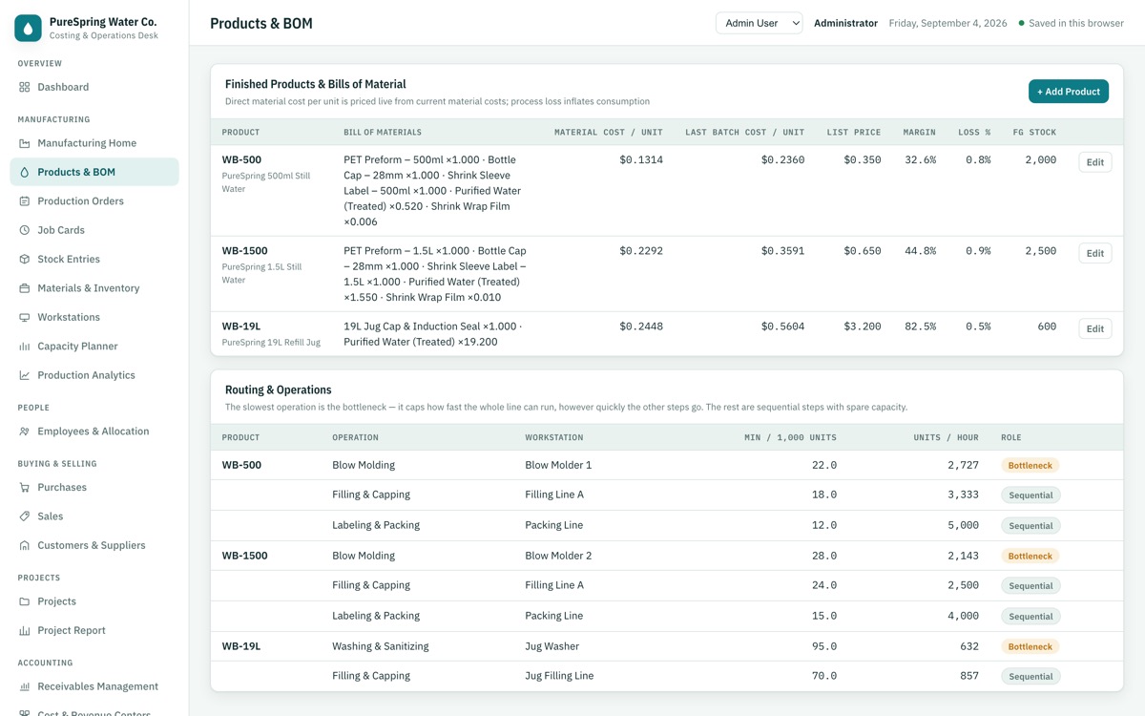
Task: Click Bottleneck badge on Jug Washer row
Action: [x=1030, y=646]
